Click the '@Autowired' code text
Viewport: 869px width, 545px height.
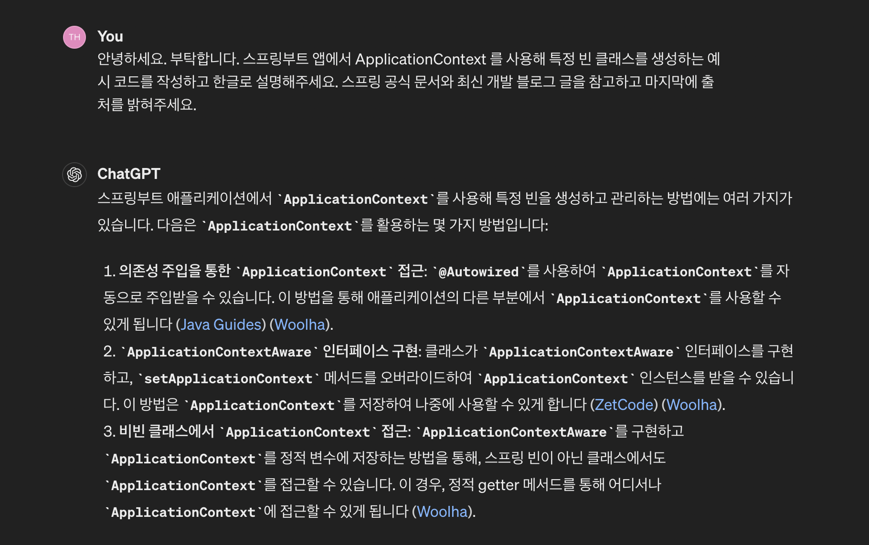click(478, 272)
